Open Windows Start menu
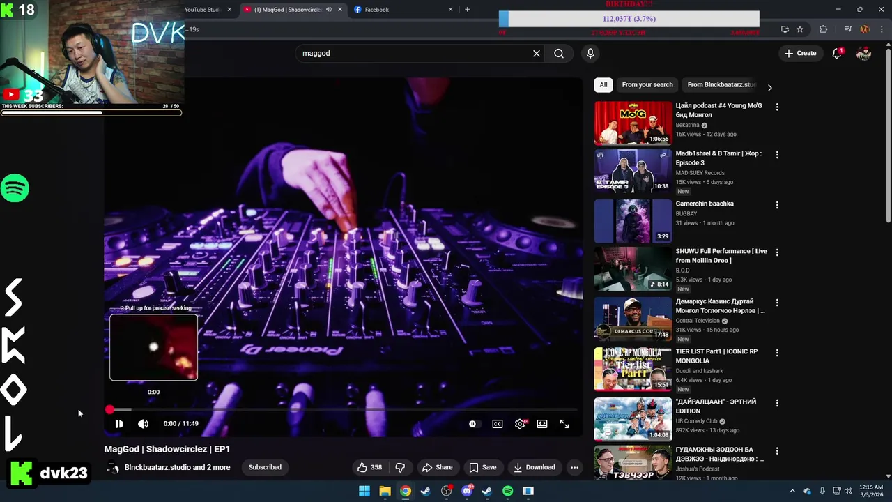 click(364, 491)
